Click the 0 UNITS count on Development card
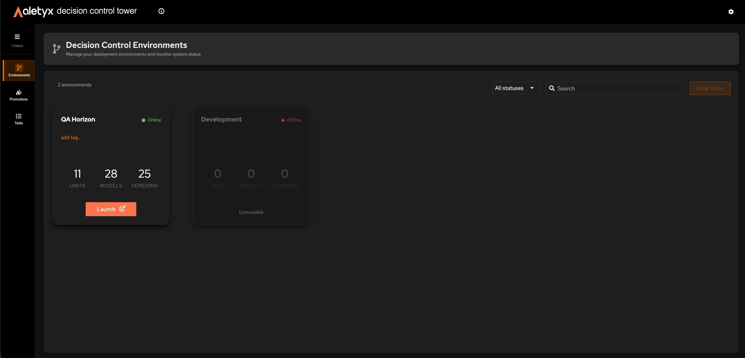Image resolution: width=745 pixels, height=358 pixels. pos(218,178)
